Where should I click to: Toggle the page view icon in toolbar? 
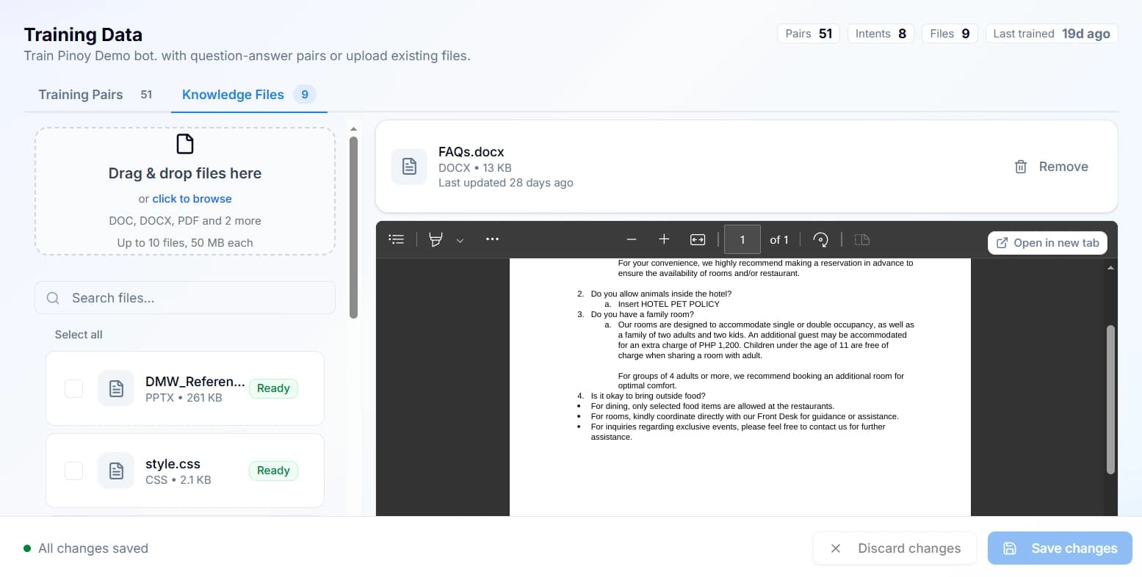point(862,239)
